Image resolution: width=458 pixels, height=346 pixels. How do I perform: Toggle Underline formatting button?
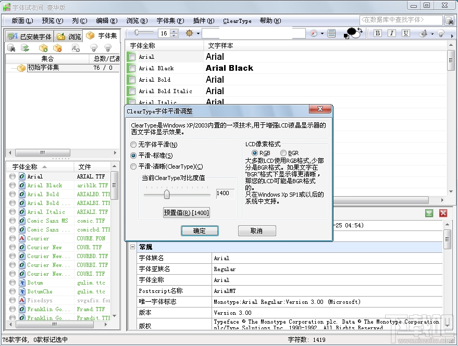click(x=406, y=33)
